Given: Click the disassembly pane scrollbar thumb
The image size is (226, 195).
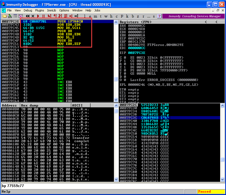Looking at the screenshot, I should pos(116,79).
